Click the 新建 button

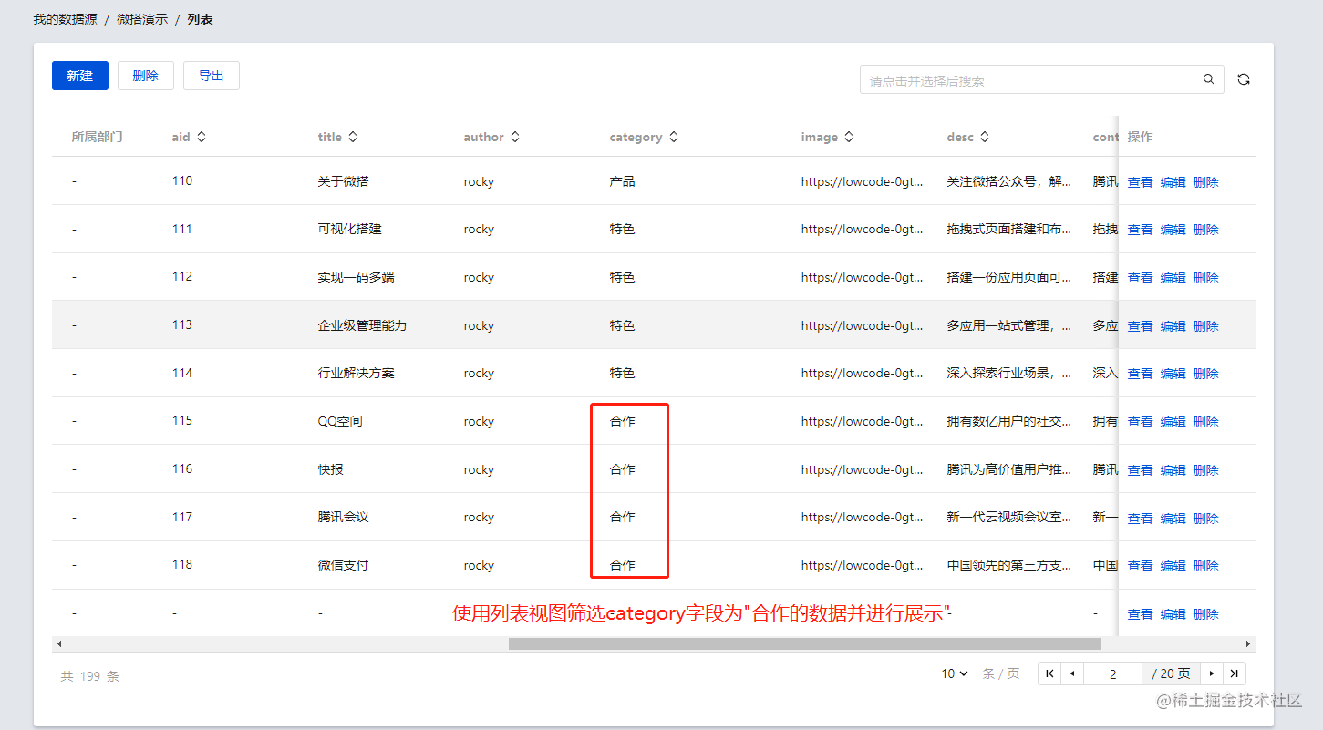[80, 76]
